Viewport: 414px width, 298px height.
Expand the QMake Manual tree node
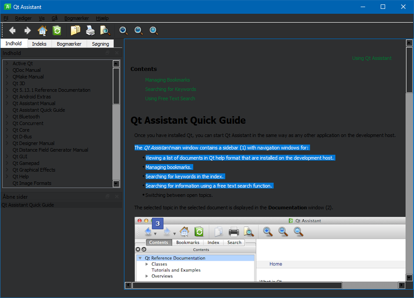coord(7,77)
